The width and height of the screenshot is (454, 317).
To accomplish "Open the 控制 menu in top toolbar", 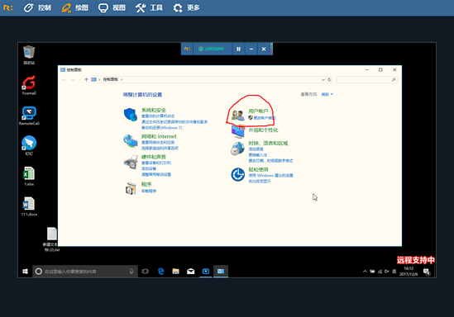I will coord(38,7).
